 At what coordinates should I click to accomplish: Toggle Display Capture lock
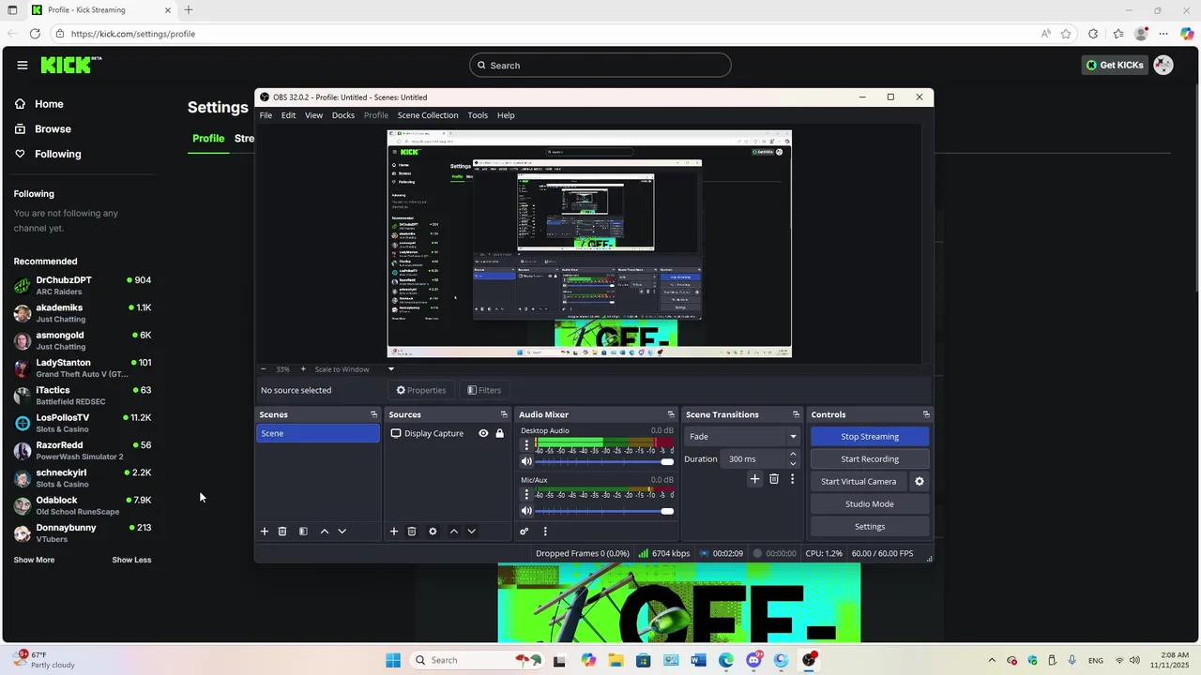click(499, 433)
